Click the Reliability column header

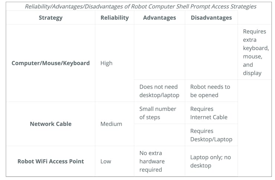tap(114, 17)
